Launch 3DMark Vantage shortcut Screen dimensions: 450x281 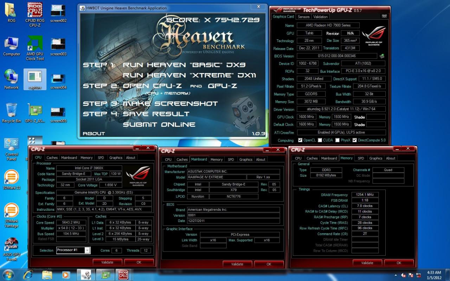(x=12, y=216)
